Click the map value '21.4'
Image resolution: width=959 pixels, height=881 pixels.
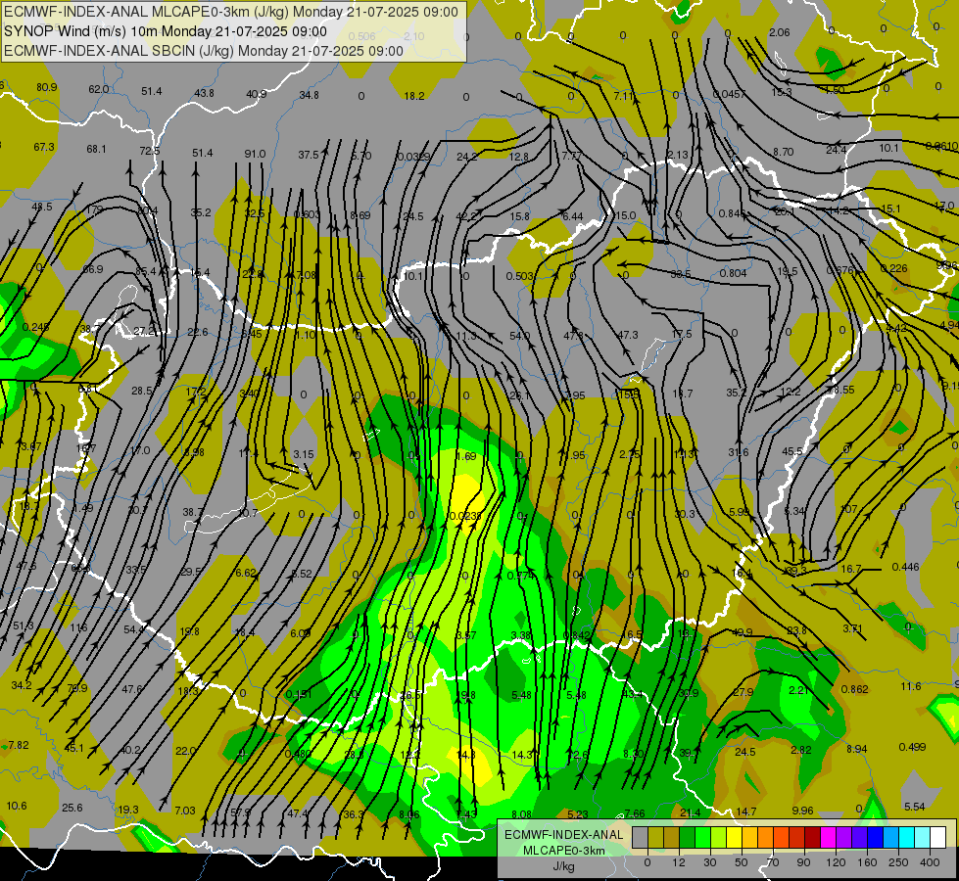[x=691, y=812]
